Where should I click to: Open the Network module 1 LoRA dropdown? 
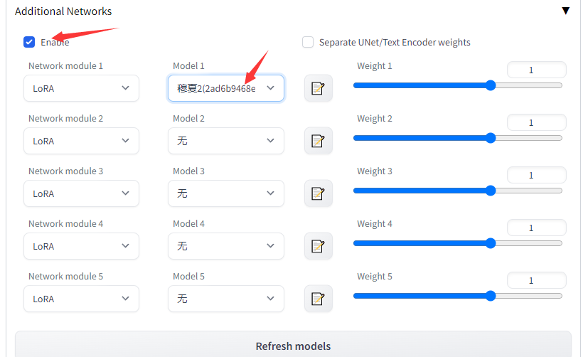tap(81, 88)
